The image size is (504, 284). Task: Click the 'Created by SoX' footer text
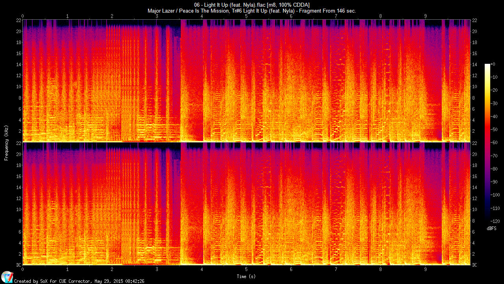click(x=79, y=281)
